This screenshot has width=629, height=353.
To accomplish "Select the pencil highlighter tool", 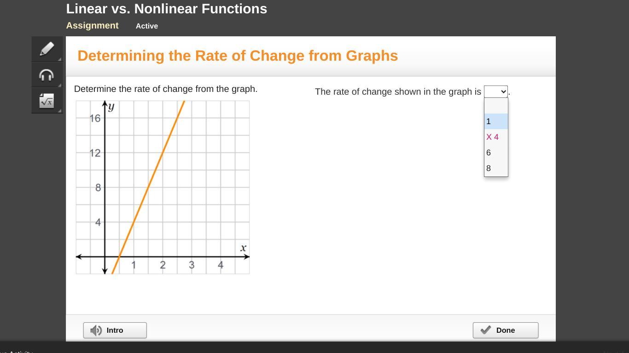I will point(47,49).
